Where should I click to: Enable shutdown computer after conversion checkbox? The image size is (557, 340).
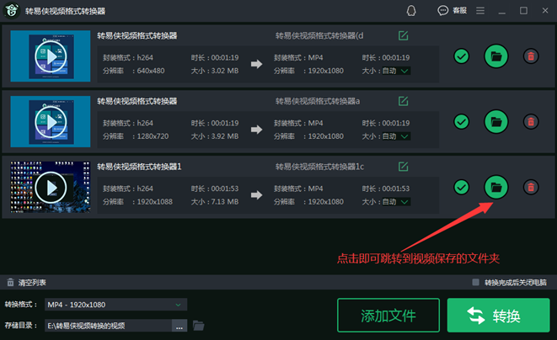[477, 283]
